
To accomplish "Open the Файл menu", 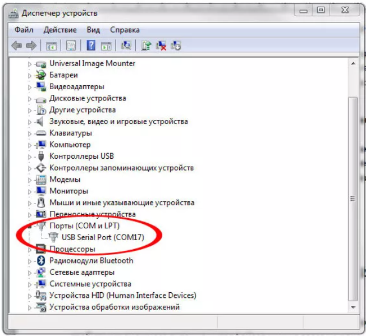I will [x=24, y=30].
